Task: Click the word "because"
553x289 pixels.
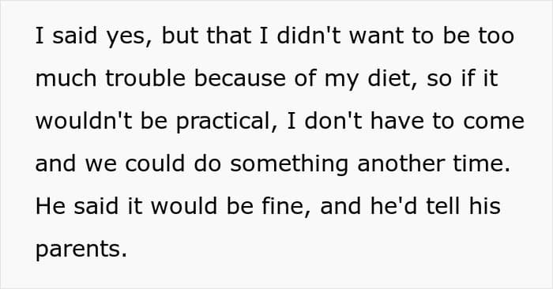Action: [240, 78]
